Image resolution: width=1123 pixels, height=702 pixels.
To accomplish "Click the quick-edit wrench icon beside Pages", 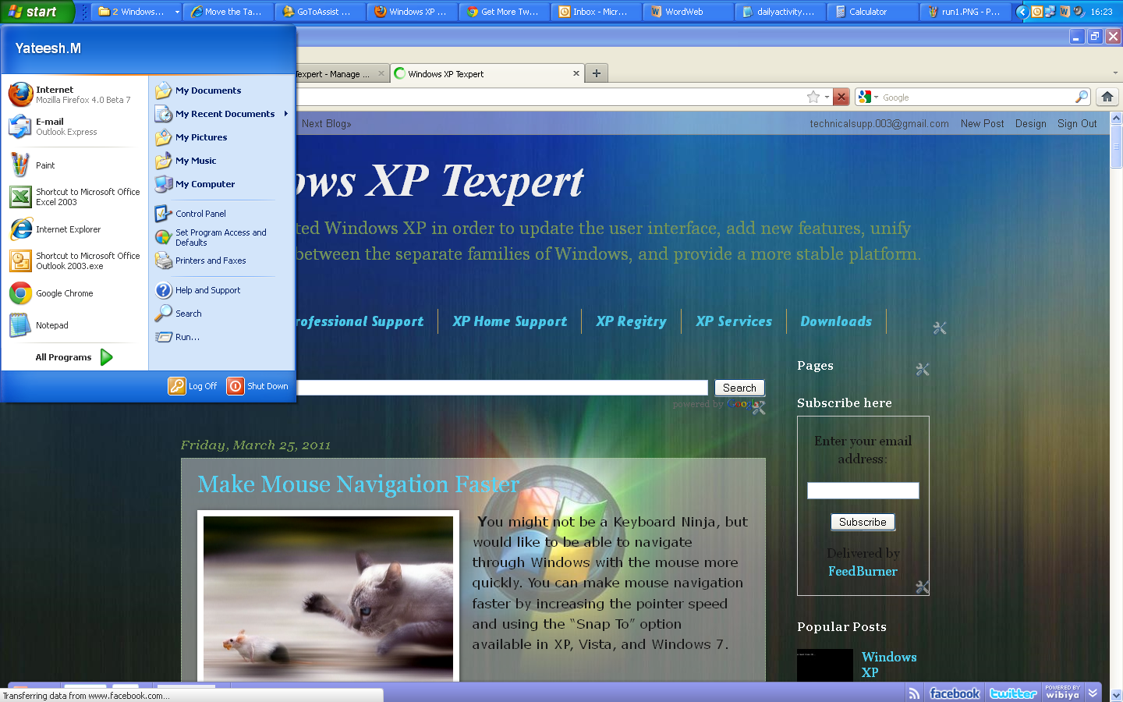I will coord(923,369).
